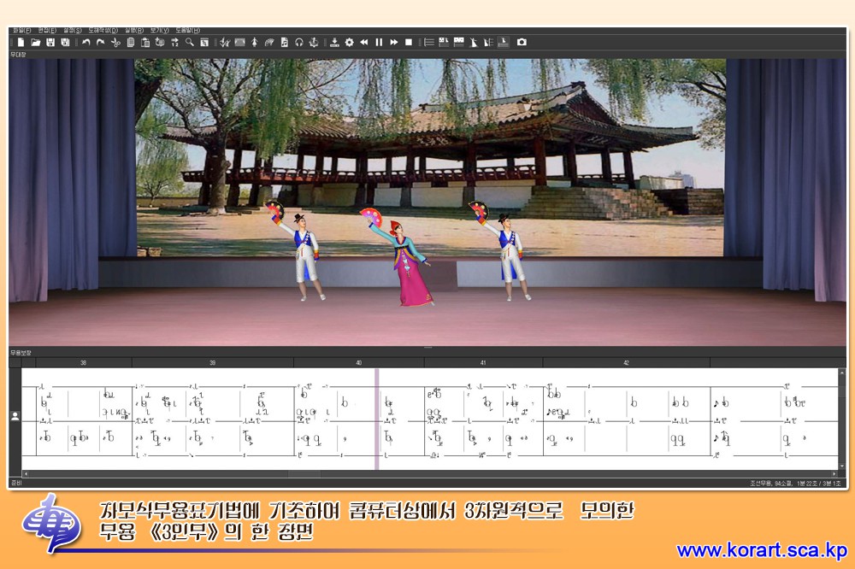Click measure 39 header in the score ruler
The height and width of the screenshot is (569, 855).
(213, 362)
